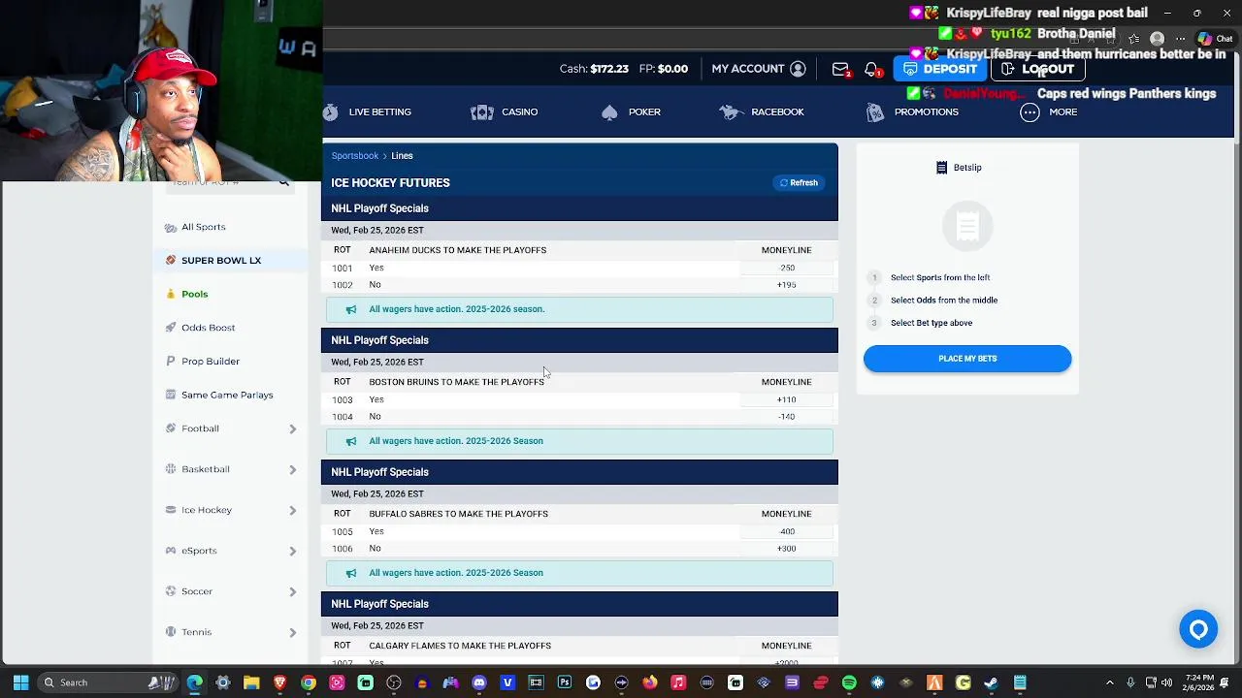Select Buffalo Sabres Yes -400 odds
This screenshot has height=698, width=1242.
pos(787,531)
